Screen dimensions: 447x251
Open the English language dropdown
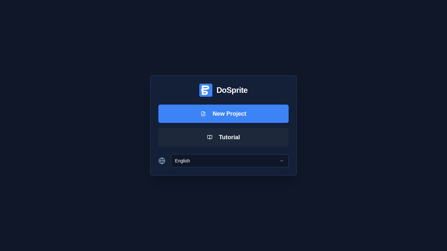click(x=230, y=161)
